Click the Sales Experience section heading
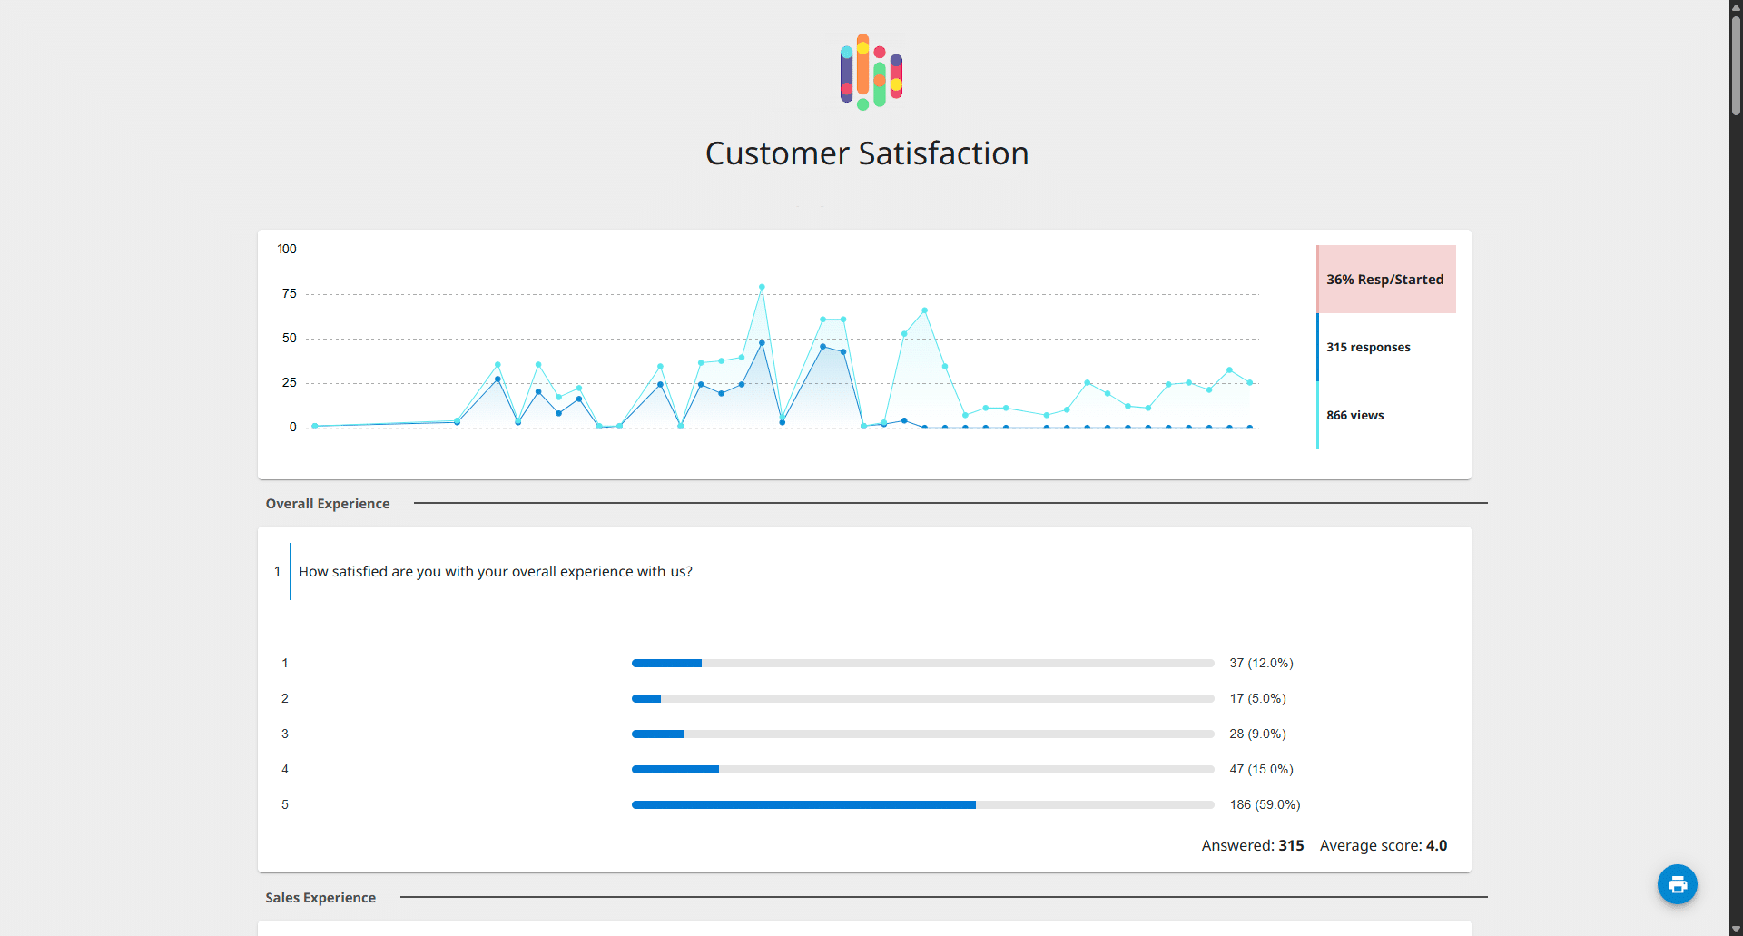The height and width of the screenshot is (936, 1743). pyautogui.click(x=320, y=898)
